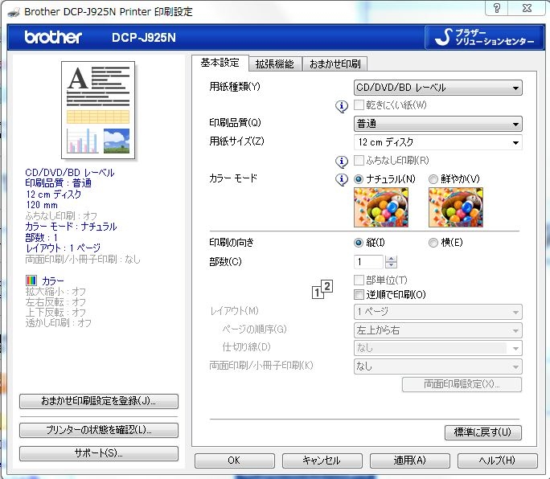
Task: Click the 部数(C) copies number field
Action: [368, 262]
